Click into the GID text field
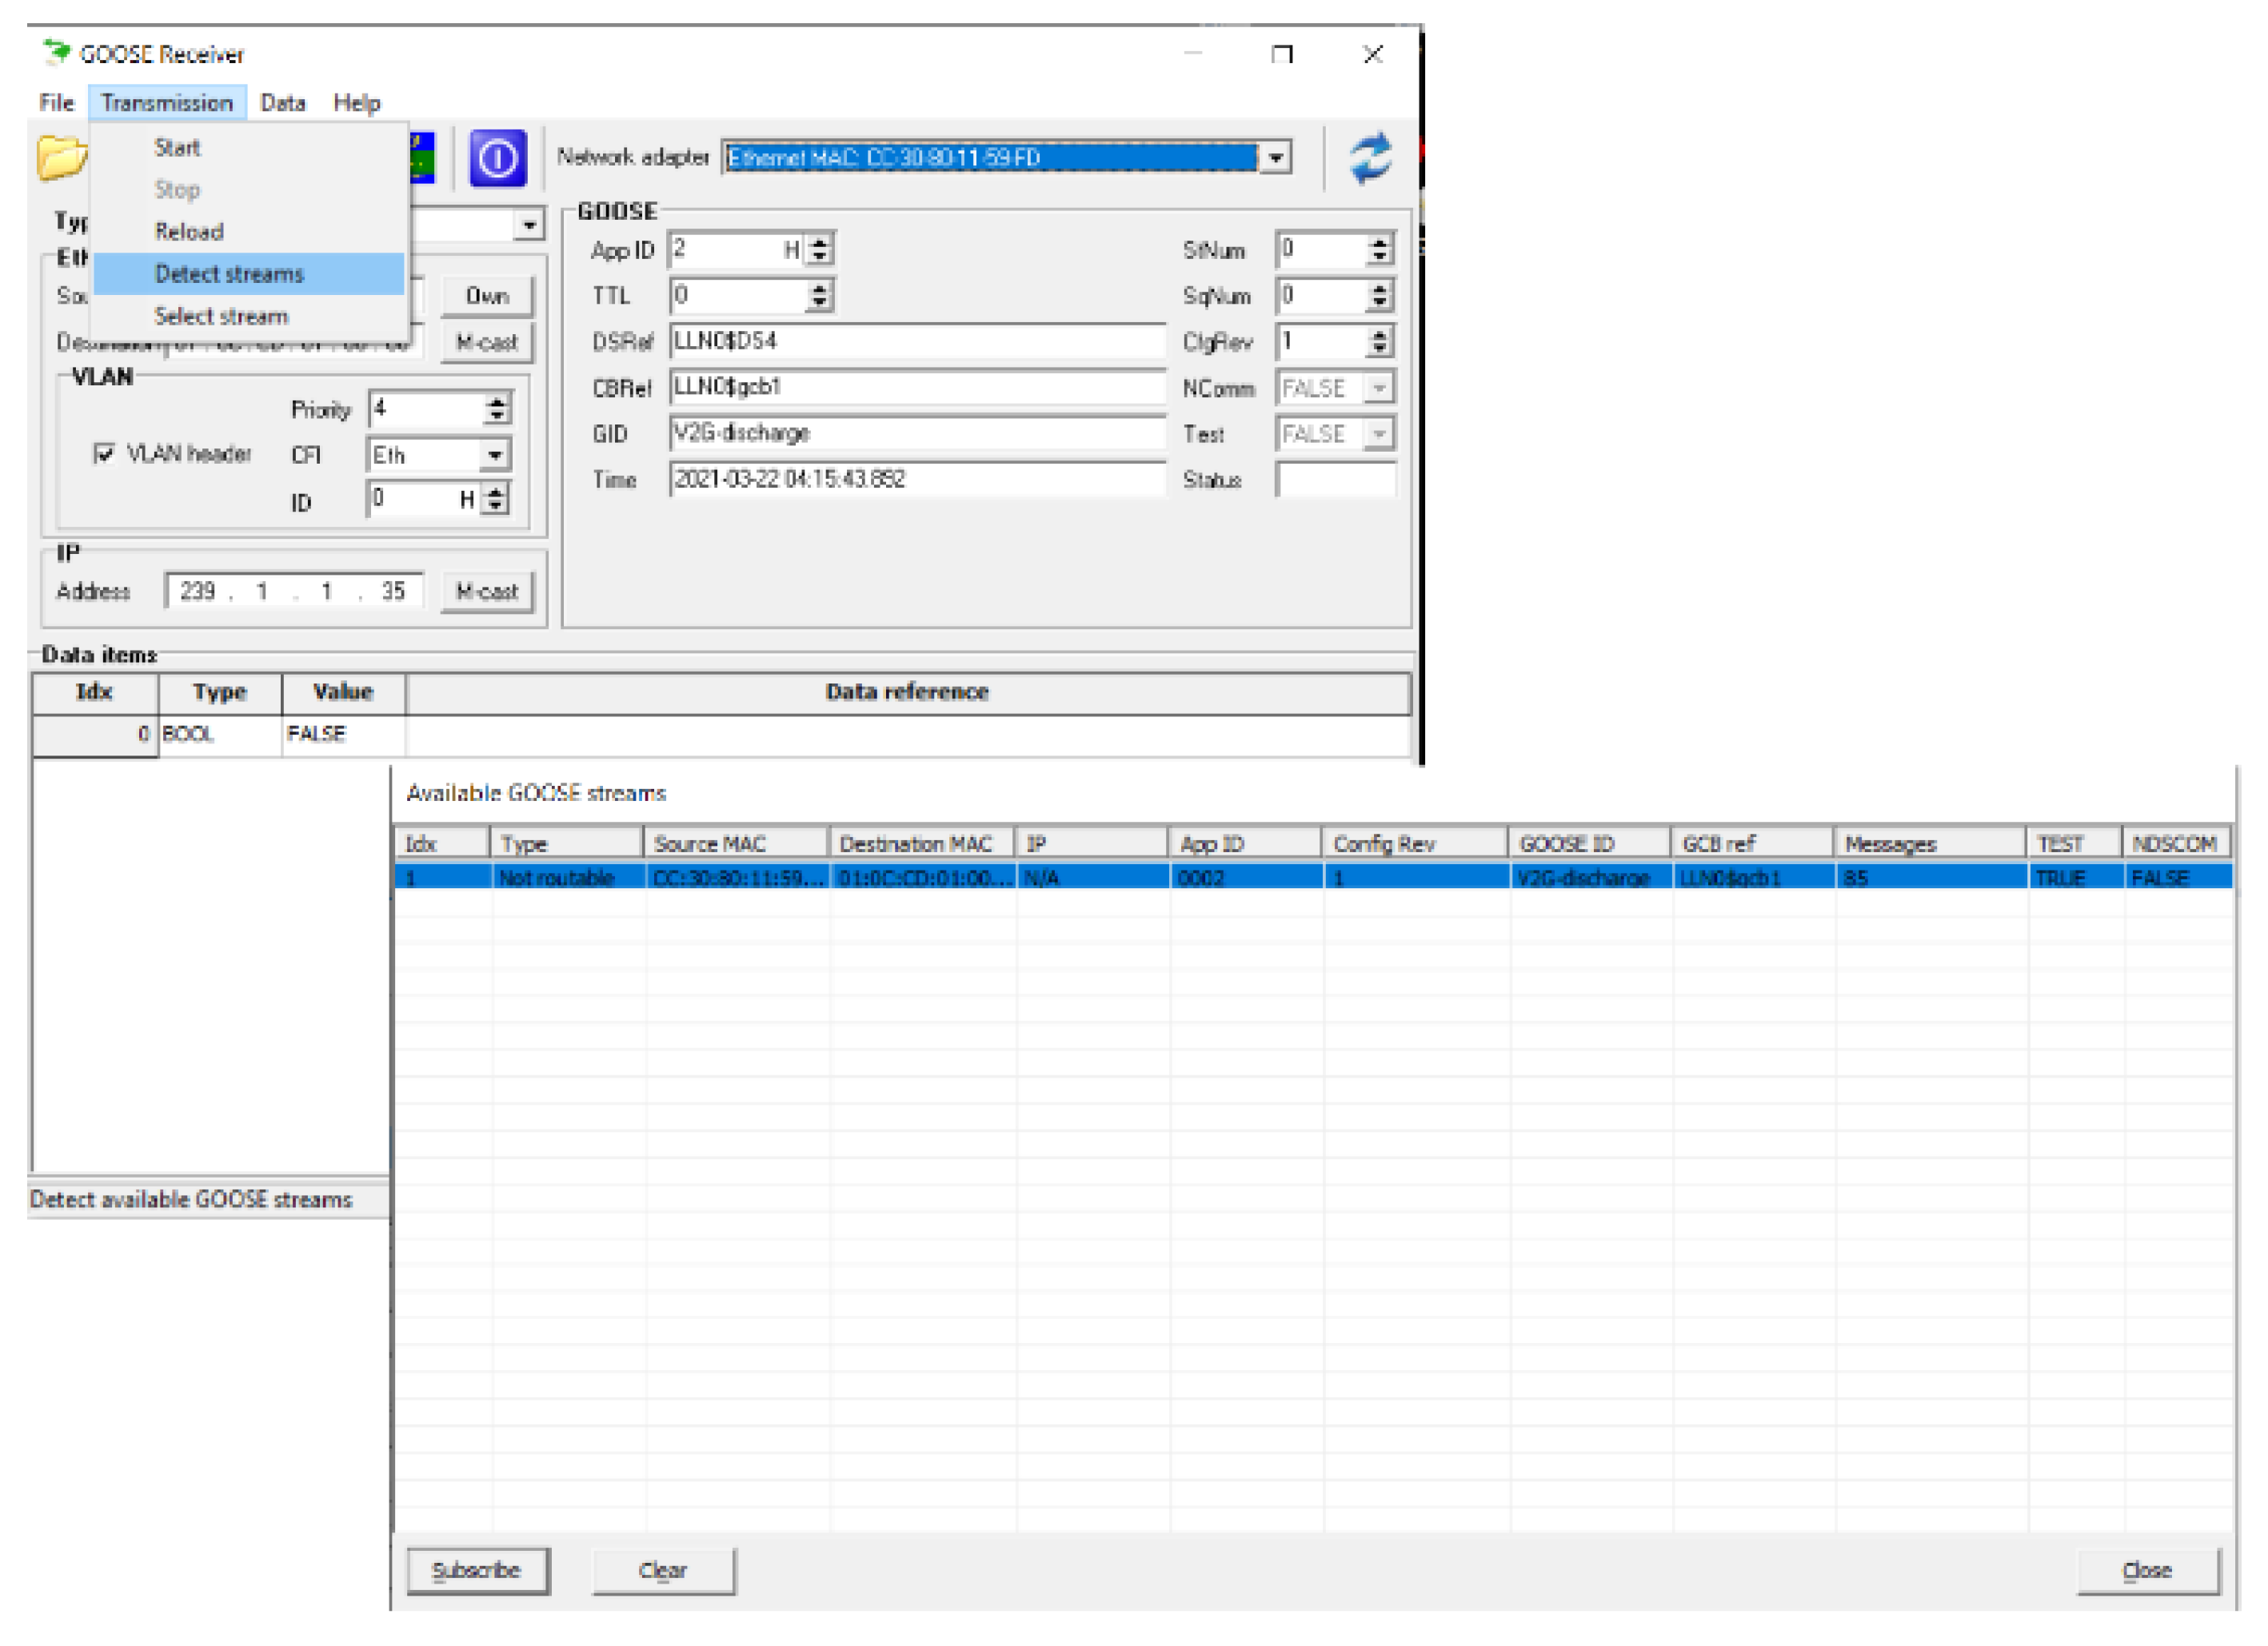The width and height of the screenshot is (2268, 1646). [x=915, y=432]
